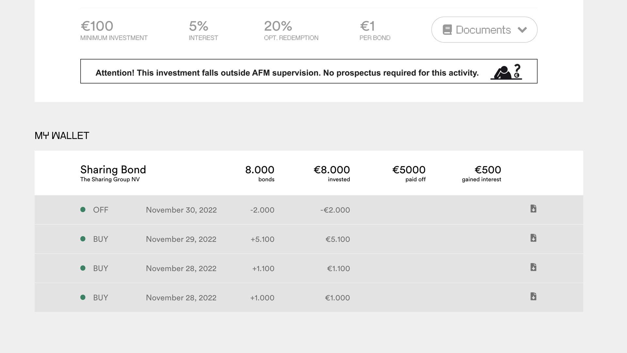Click the €1.000 amount cell

coord(337,298)
